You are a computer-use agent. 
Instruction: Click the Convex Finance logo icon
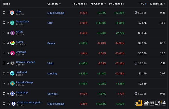tap(12, 63)
